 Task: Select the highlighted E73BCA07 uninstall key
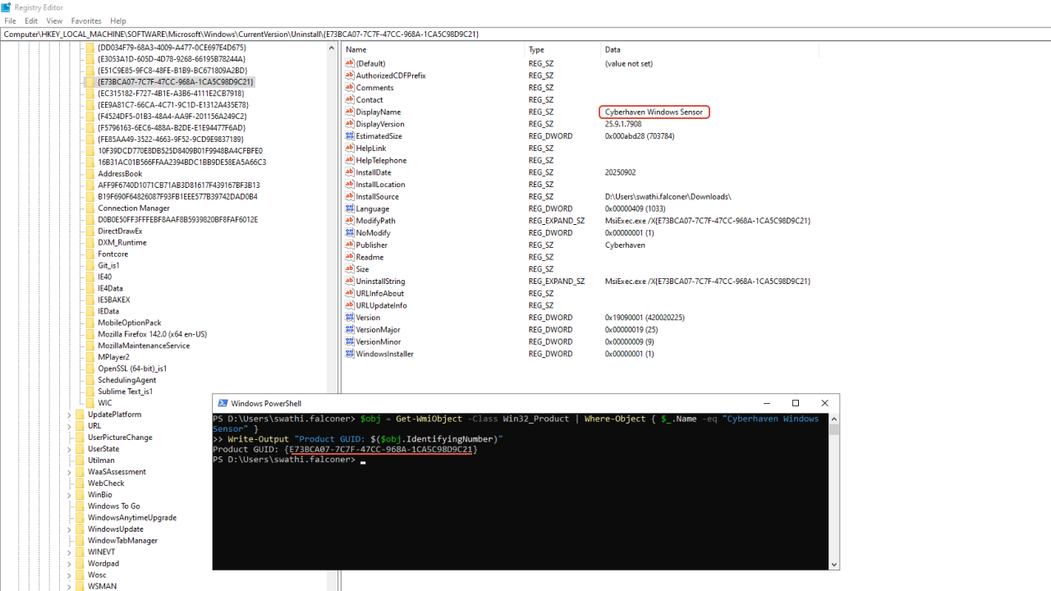pos(175,82)
